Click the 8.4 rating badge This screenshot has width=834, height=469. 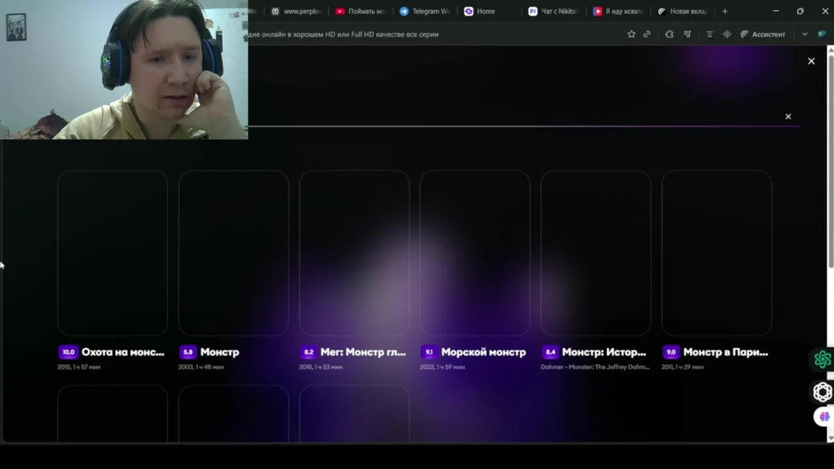551,352
